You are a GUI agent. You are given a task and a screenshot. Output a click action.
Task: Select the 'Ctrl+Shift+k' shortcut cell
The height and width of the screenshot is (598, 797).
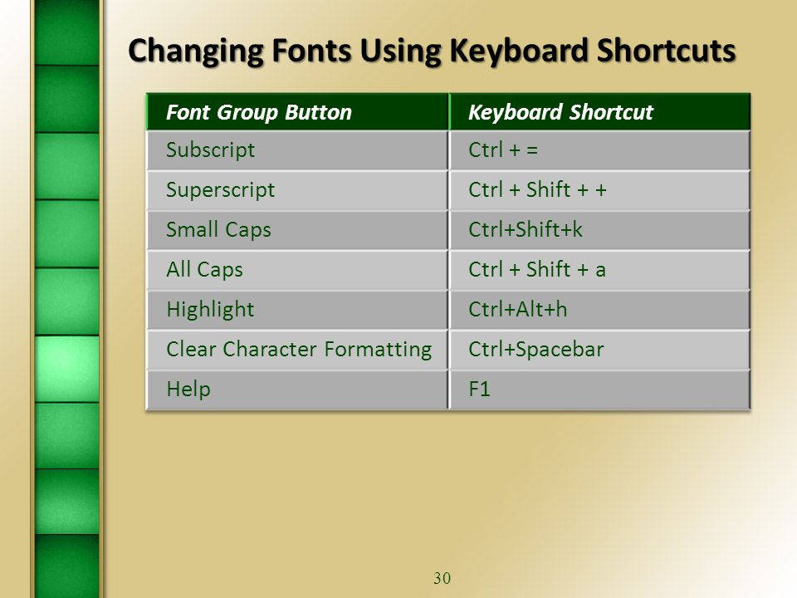click(x=599, y=230)
